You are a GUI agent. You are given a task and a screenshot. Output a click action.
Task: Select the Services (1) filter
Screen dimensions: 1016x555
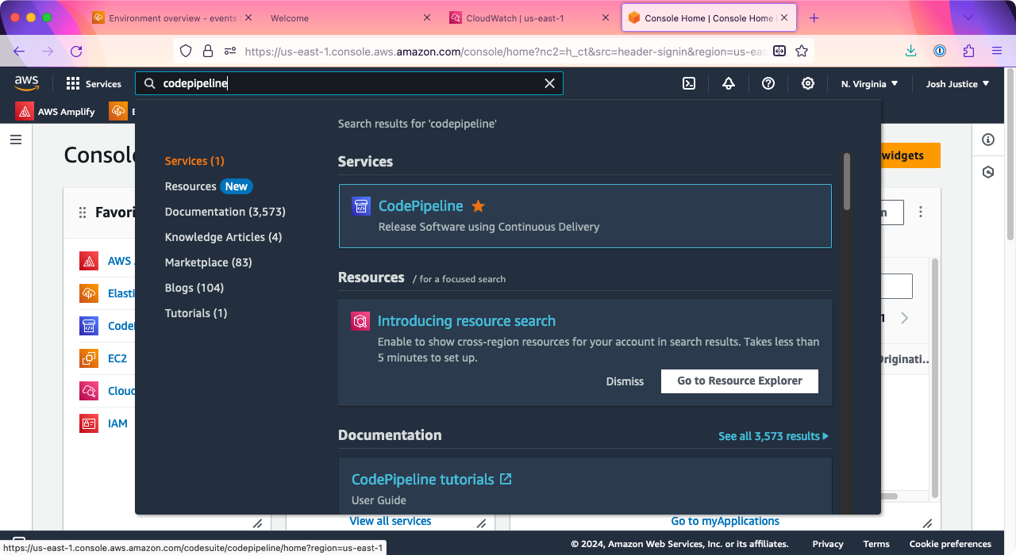pyautogui.click(x=194, y=161)
